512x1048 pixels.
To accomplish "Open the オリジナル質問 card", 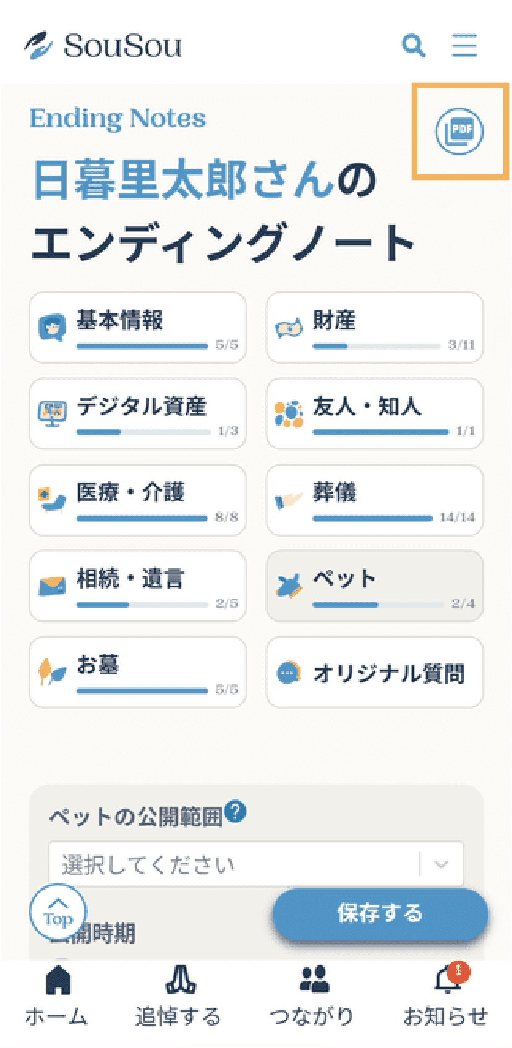I will coord(374,673).
